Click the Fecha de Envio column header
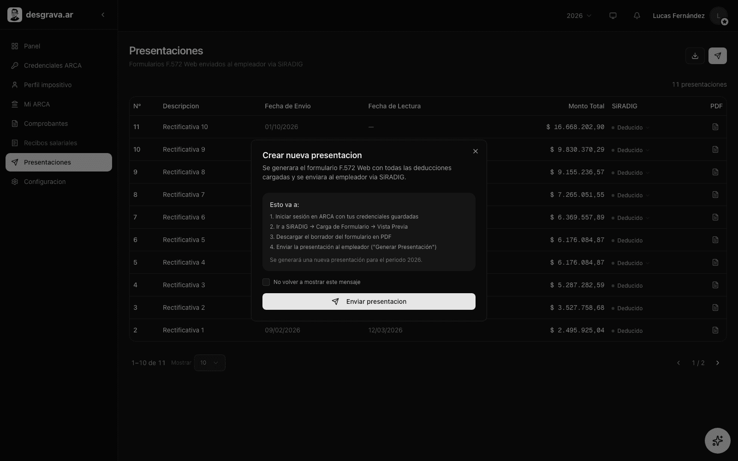 coord(288,106)
